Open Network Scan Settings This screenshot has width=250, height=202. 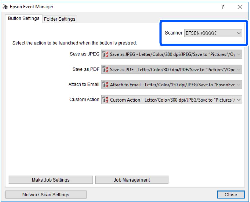[46, 195]
